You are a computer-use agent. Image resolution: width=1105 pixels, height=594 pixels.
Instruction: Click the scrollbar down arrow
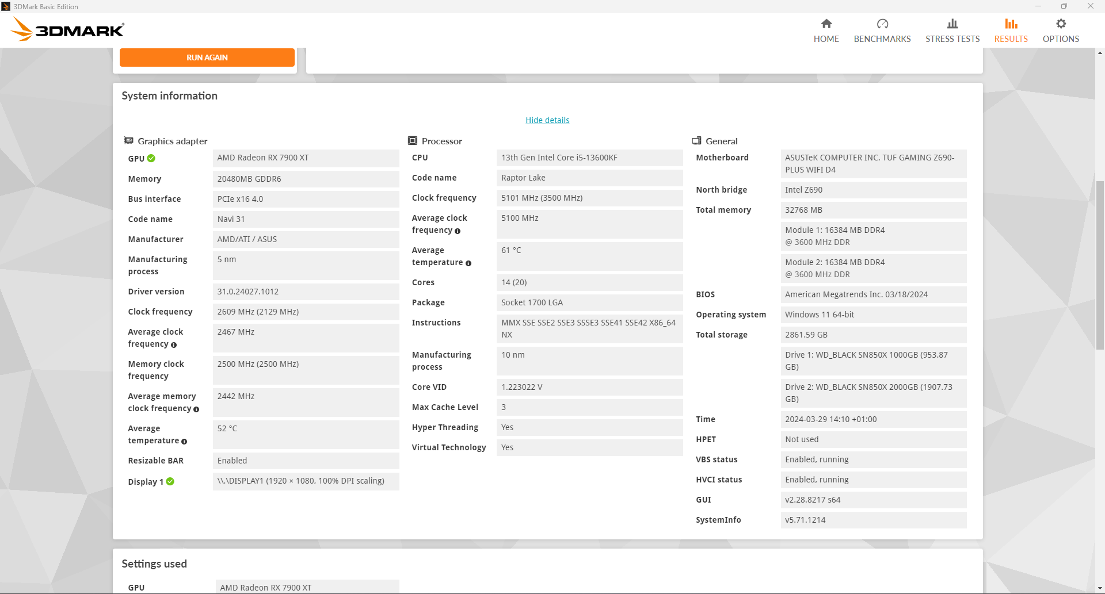pos(1100,589)
